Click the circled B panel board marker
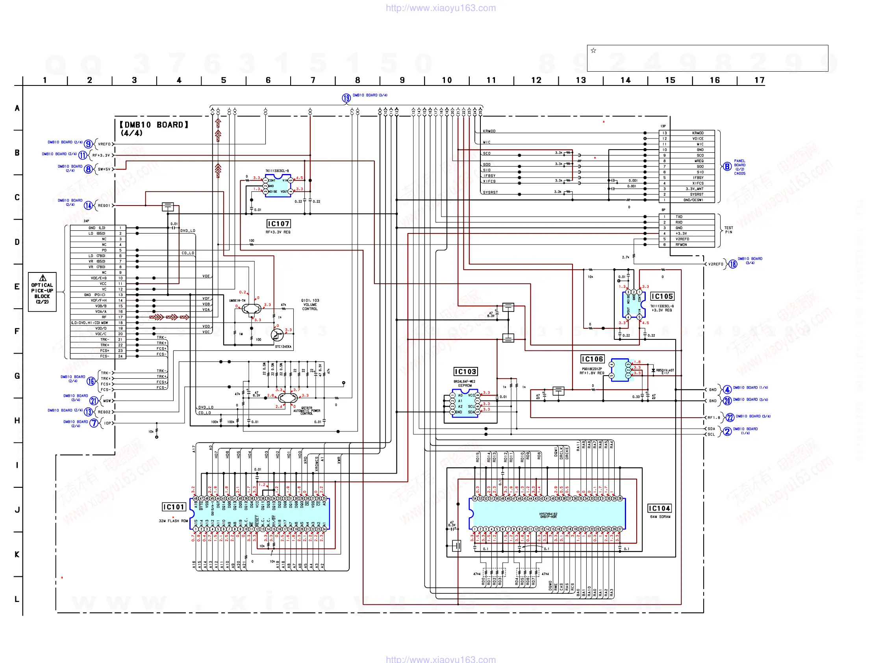882x663 pixels. (727, 167)
